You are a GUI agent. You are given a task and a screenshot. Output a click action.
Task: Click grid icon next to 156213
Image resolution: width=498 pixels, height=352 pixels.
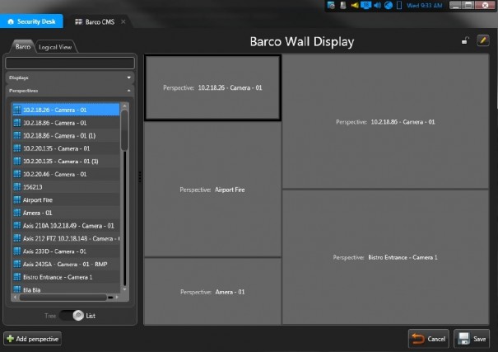tap(17, 186)
